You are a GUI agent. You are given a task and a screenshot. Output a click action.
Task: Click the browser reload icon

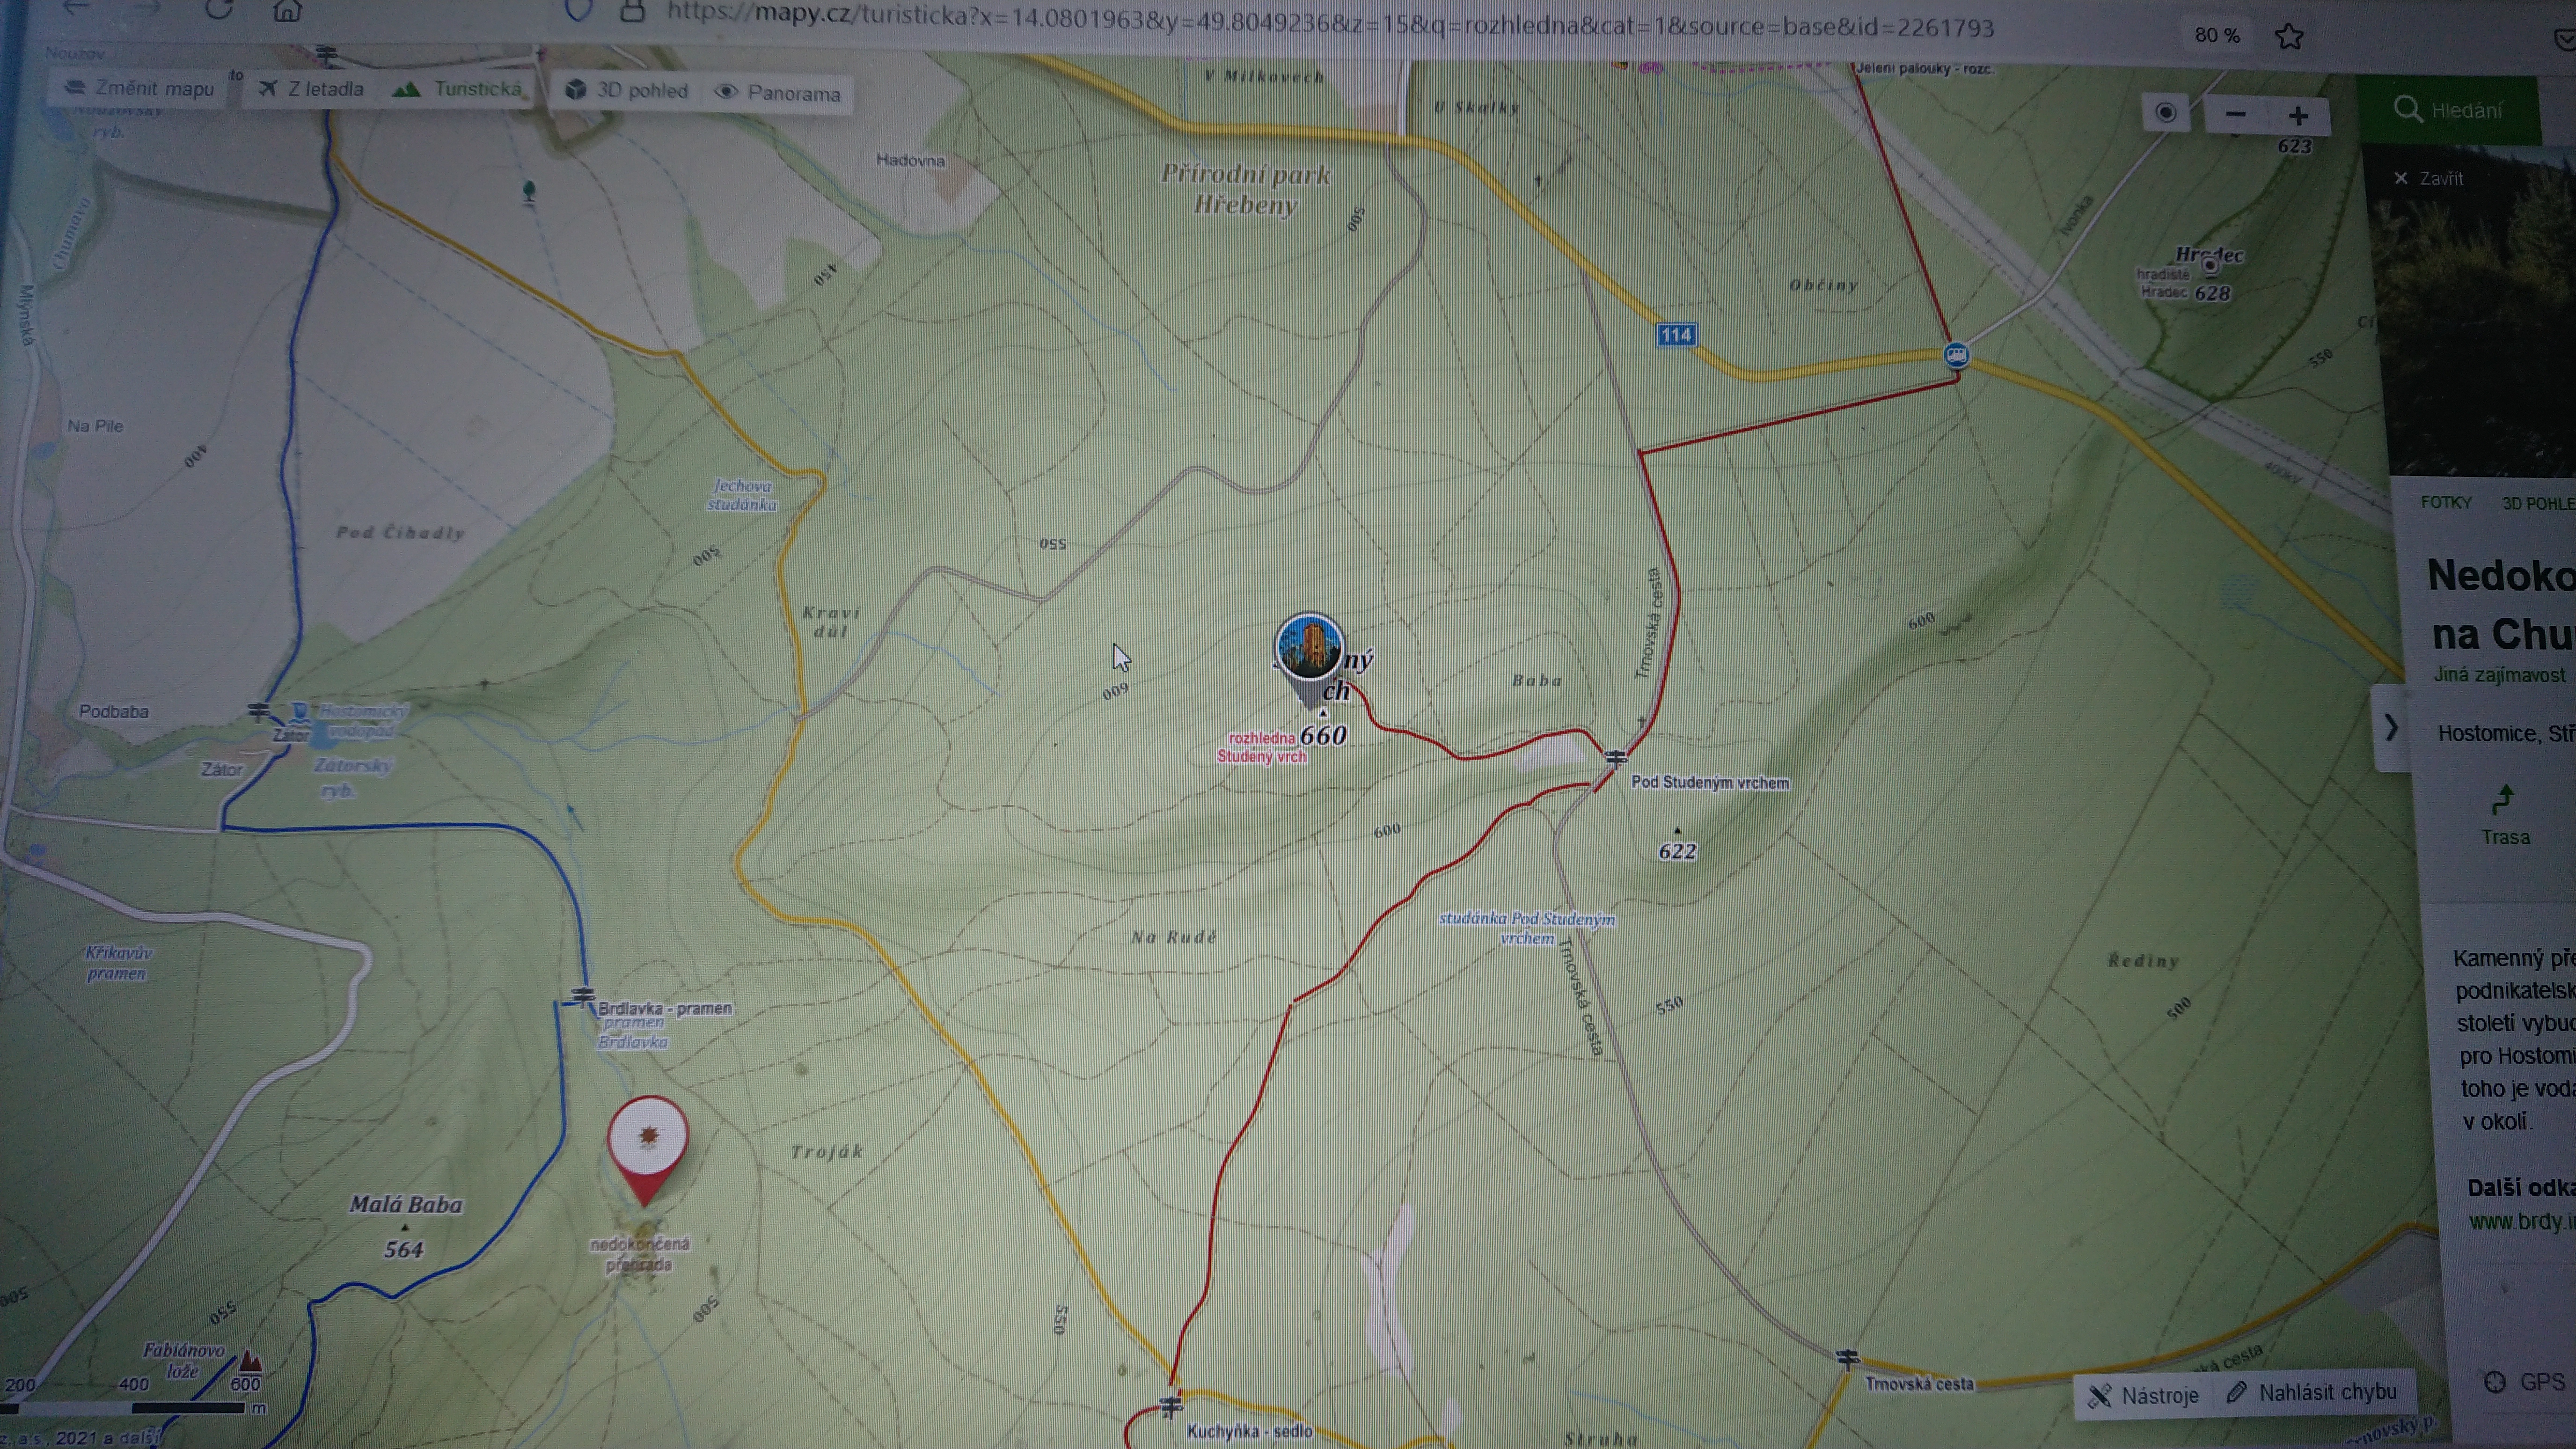218,9
